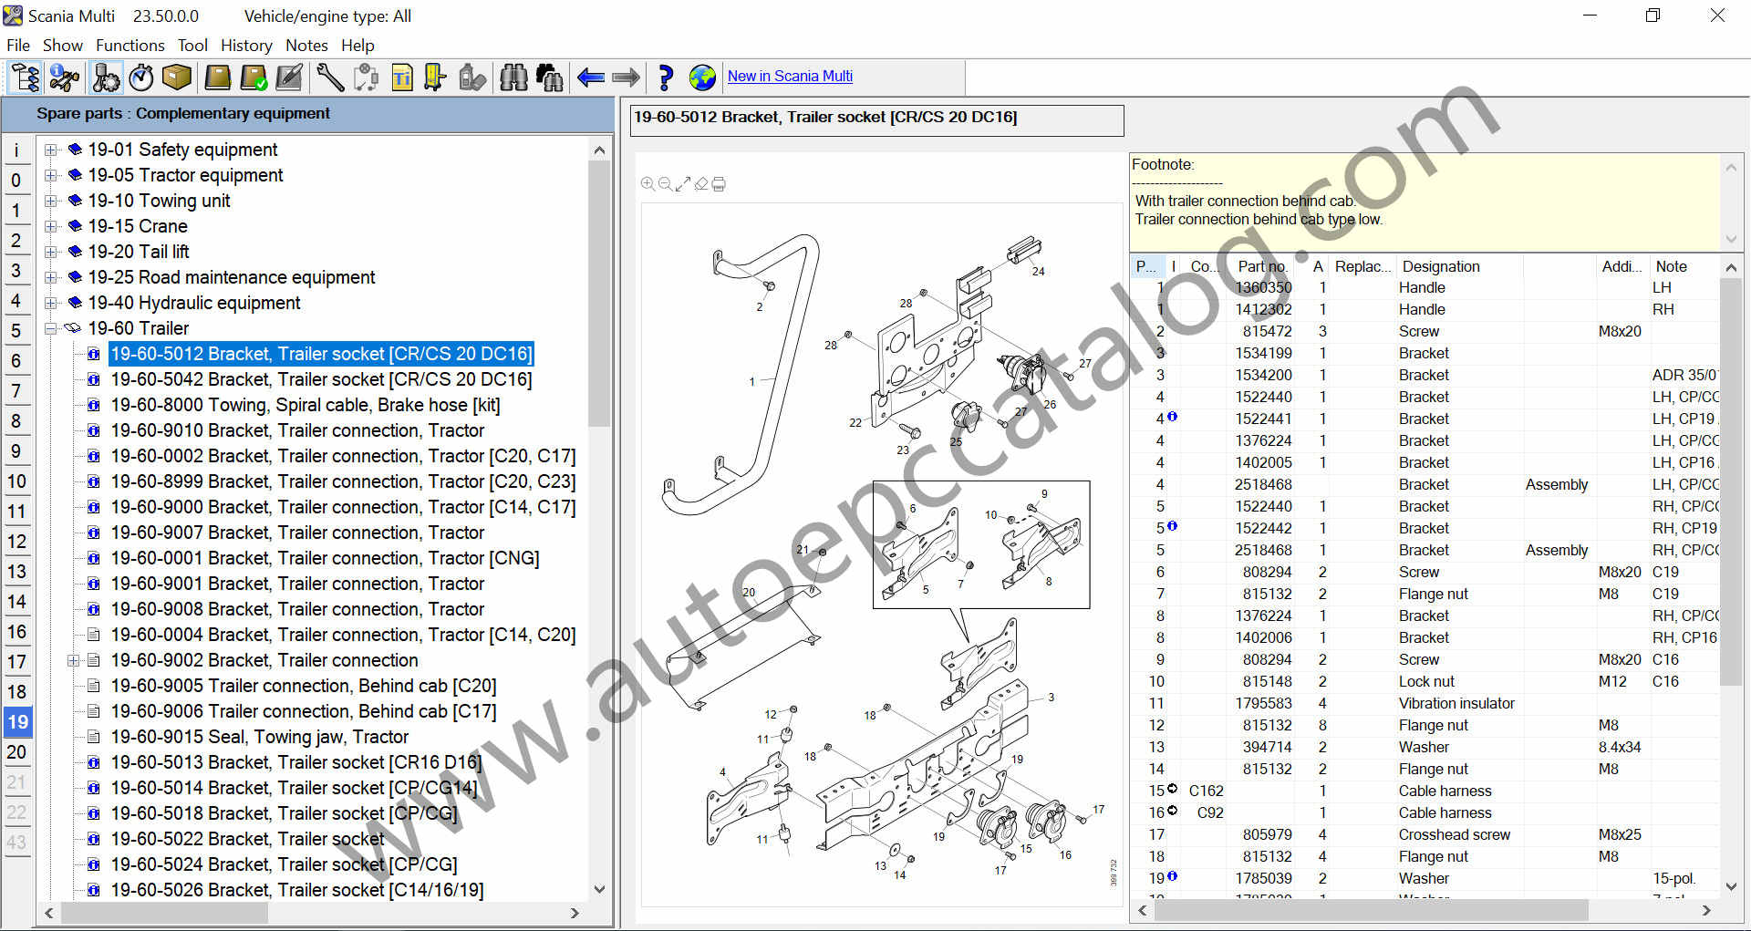
Task: Select the wrench tool icon
Action: pos(330,78)
